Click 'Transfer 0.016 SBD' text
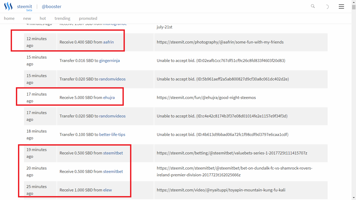The height and width of the screenshot is (200, 356). click(x=77, y=60)
